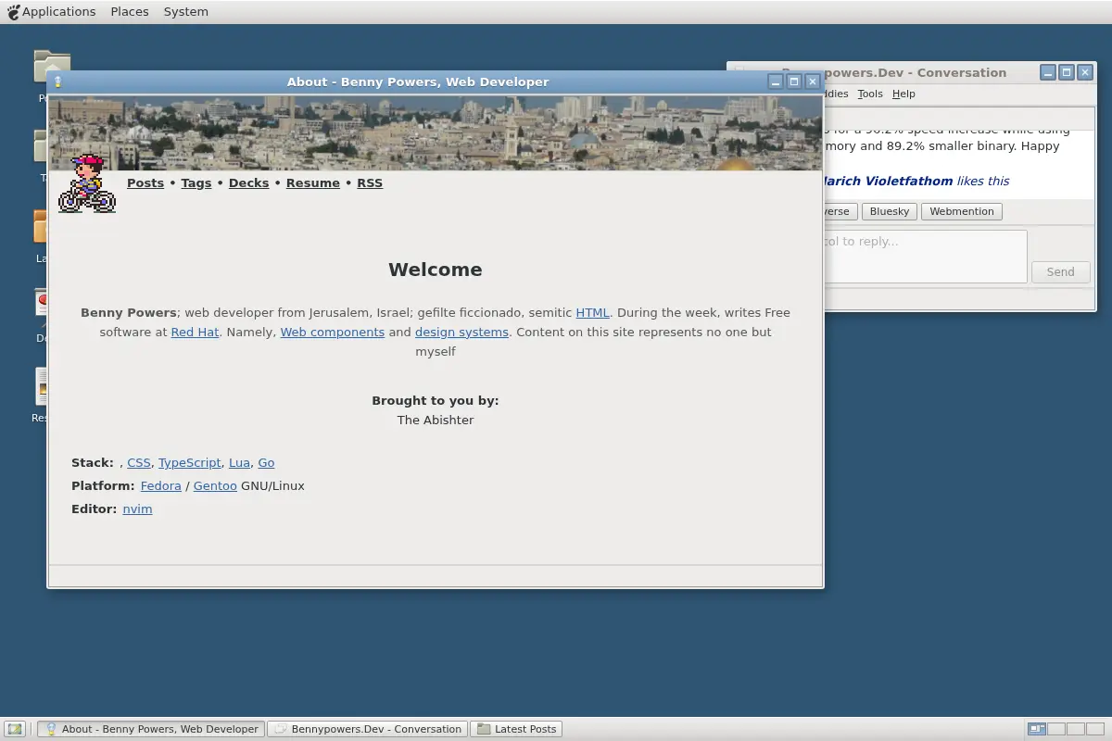
Task: Click the Send button
Action: pyautogui.click(x=1060, y=271)
